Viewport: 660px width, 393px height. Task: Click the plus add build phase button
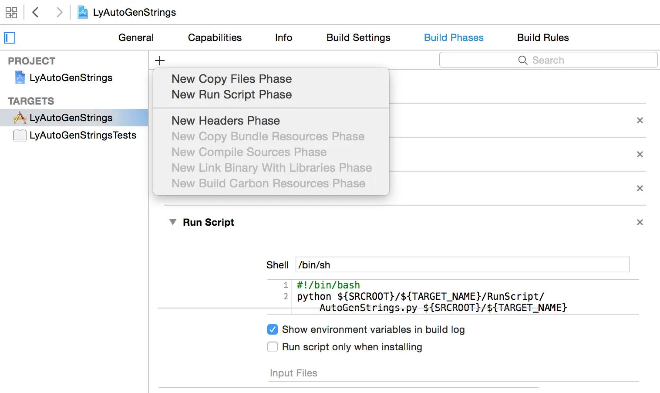(x=160, y=61)
